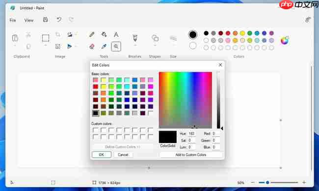
Task: Click the canvas dimensions status text
Action: [x=109, y=183]
